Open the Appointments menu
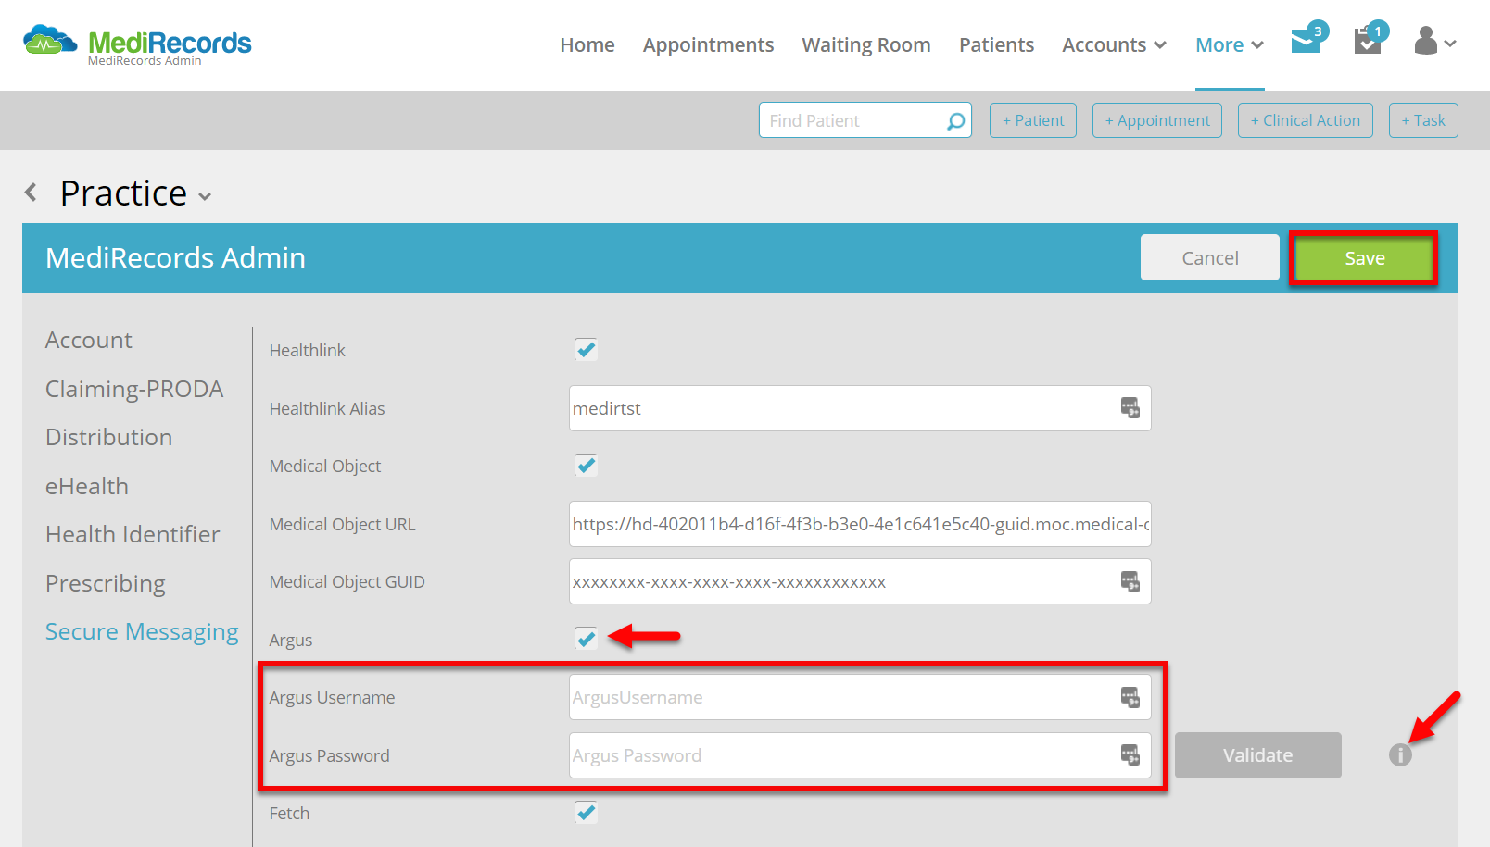 [x=708, y=44]
